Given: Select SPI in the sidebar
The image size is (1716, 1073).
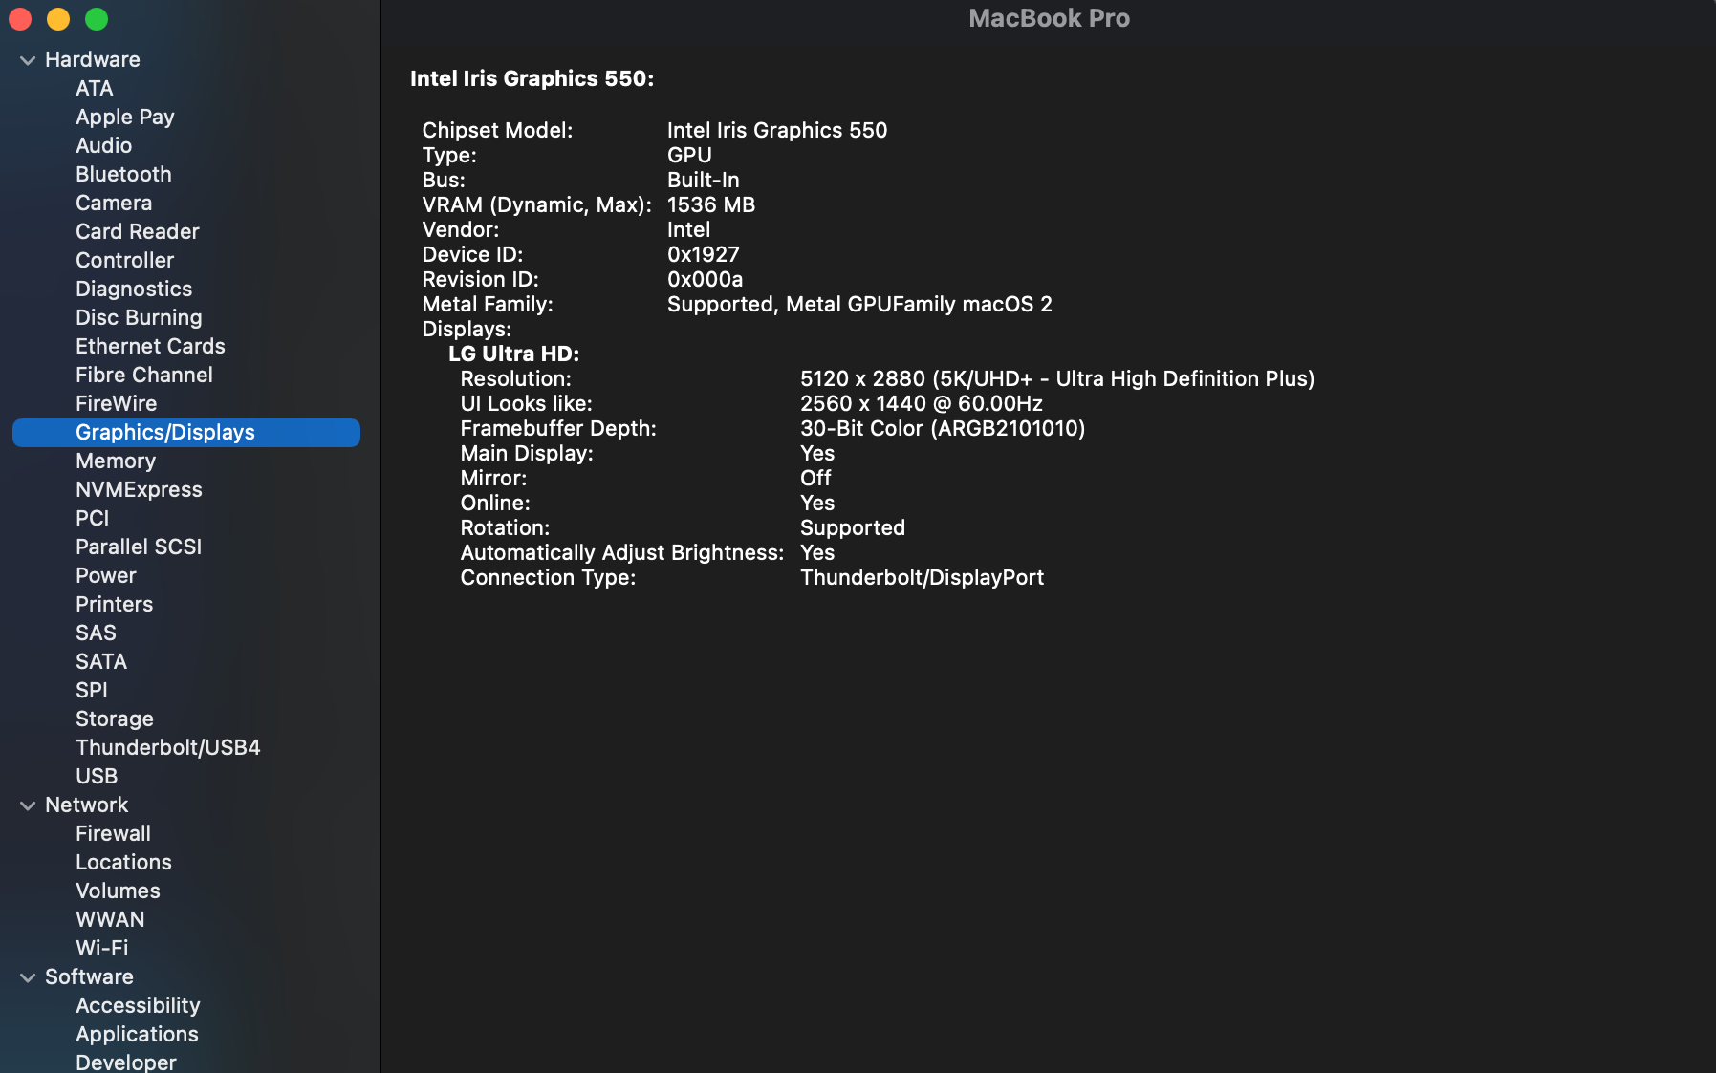Looking at the screenshot, I should pos(92,690).
